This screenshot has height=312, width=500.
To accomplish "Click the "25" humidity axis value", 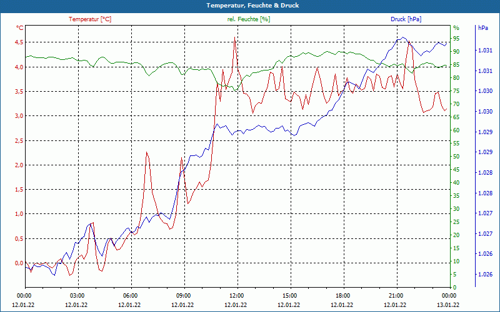I will [x=456, y=222].
